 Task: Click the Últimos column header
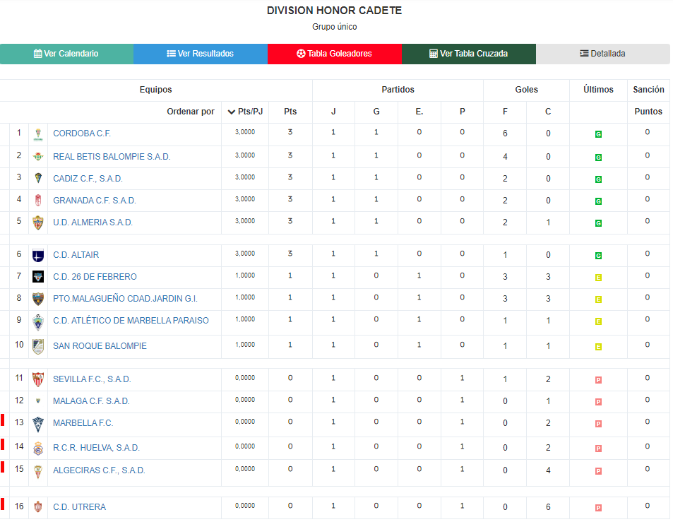pyautogui.click(x=598, y=89)
